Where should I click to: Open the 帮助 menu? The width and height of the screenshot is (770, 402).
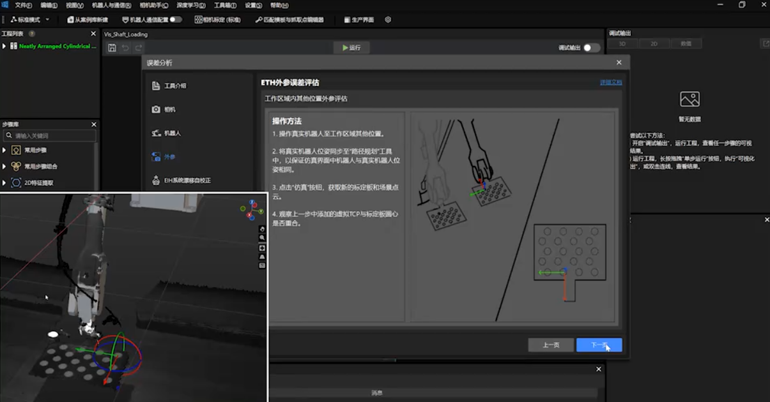(x=279, y=5)
